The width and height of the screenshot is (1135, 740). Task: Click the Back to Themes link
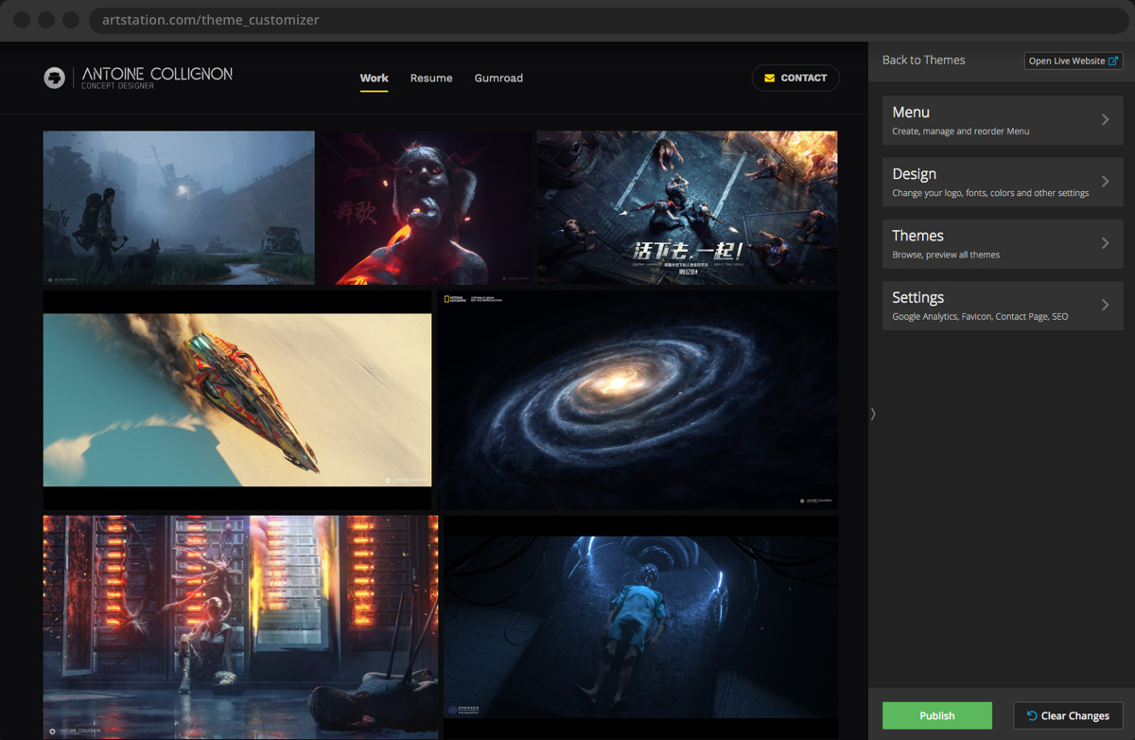[x=923, y=60]
